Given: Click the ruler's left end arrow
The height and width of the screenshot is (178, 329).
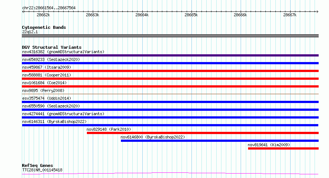Looking at the screenshot, I should [x=23, y=12].
